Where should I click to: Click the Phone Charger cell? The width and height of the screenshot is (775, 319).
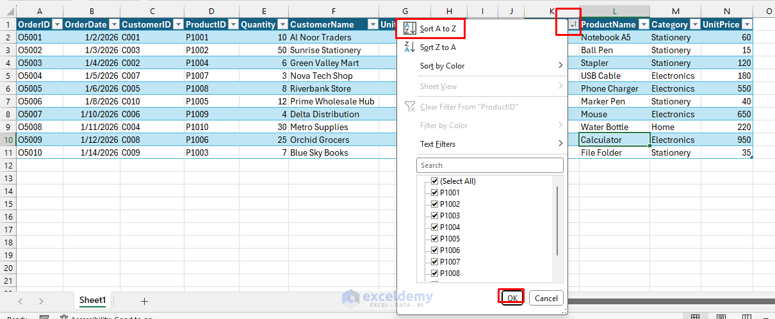click(614, 88)
